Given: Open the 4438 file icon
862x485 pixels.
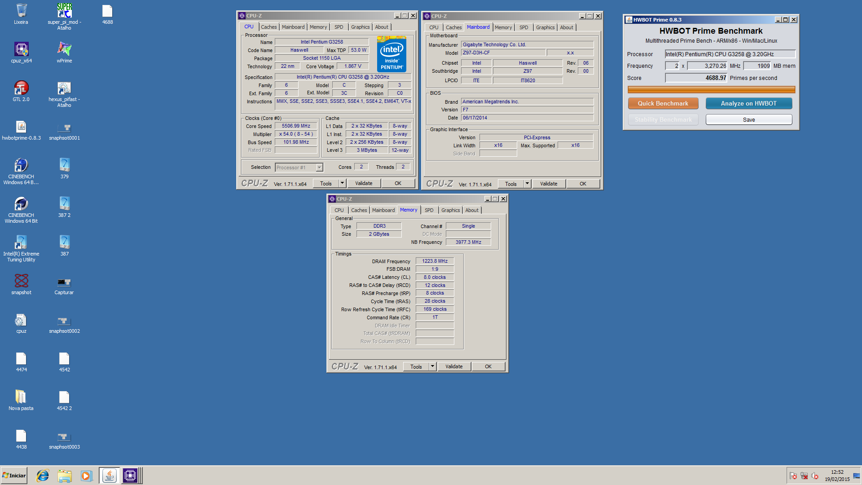Looking at the screenshot, I should coord(21,439).
